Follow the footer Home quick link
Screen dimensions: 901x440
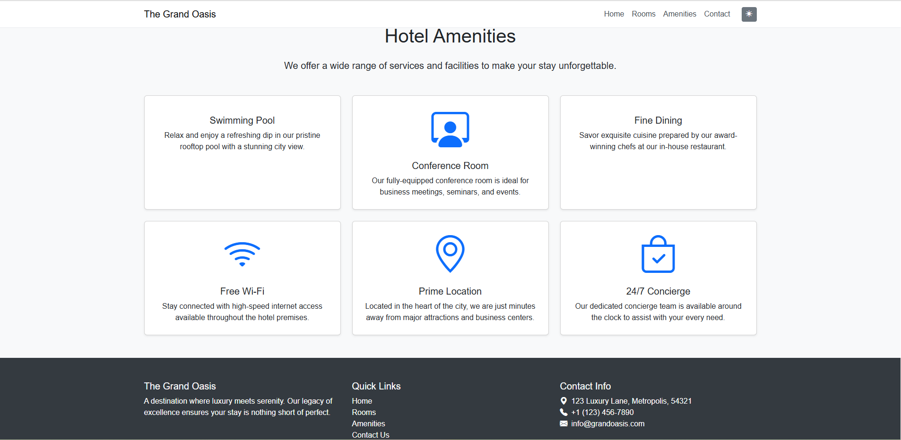pyautogui.click(x=362, y=401)
